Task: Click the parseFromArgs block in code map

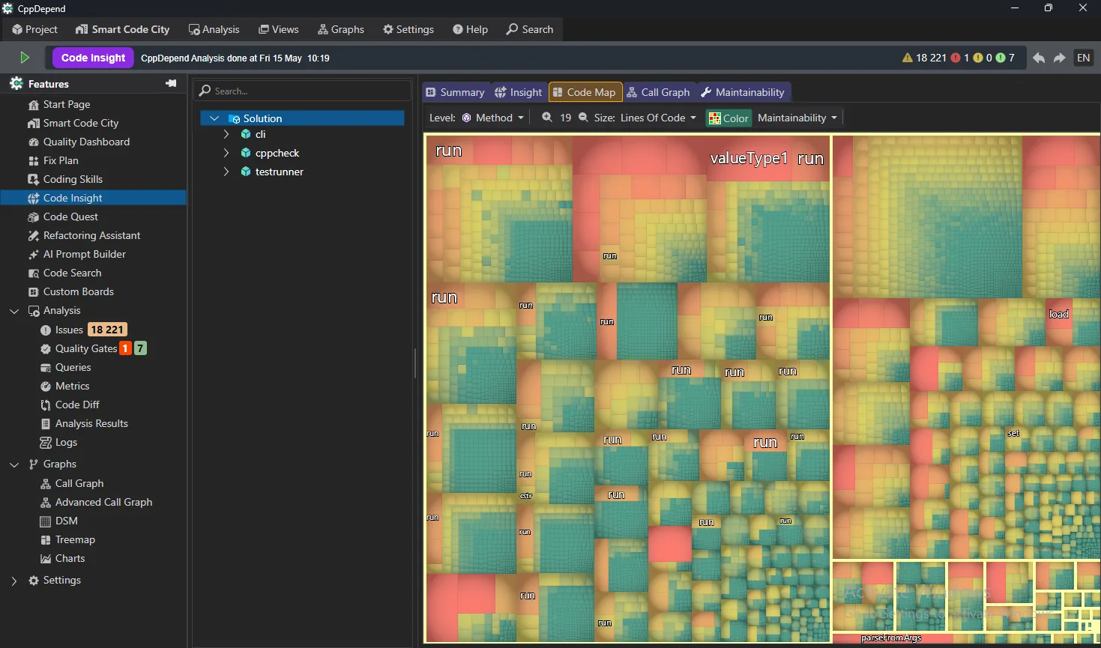Action: pyautogui.click(x=891, y=638)
